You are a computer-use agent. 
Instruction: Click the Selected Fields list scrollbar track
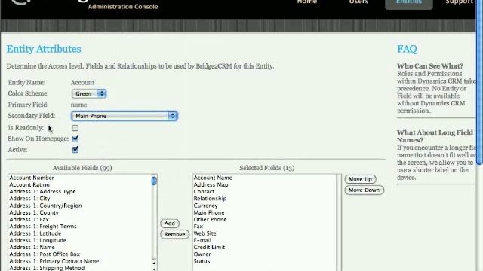(339, 223)
